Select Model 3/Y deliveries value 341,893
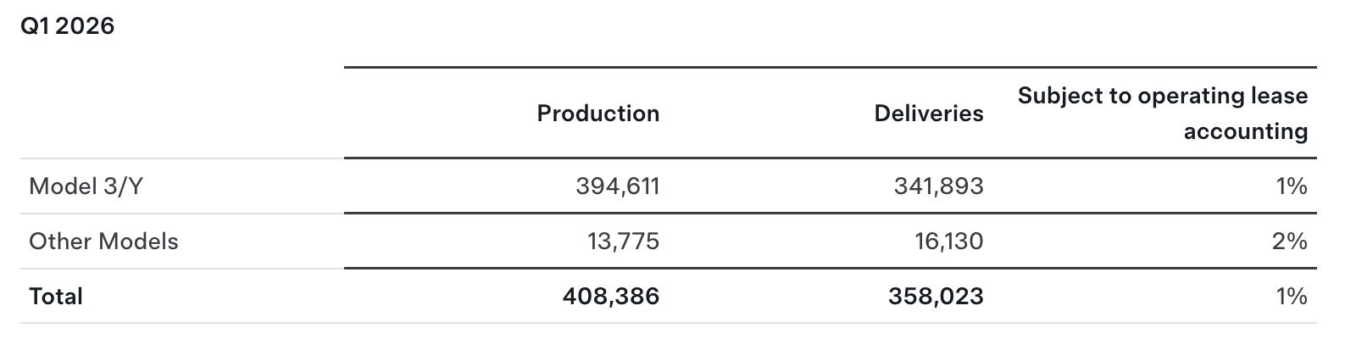1356x361 pixels. point(939,186)
